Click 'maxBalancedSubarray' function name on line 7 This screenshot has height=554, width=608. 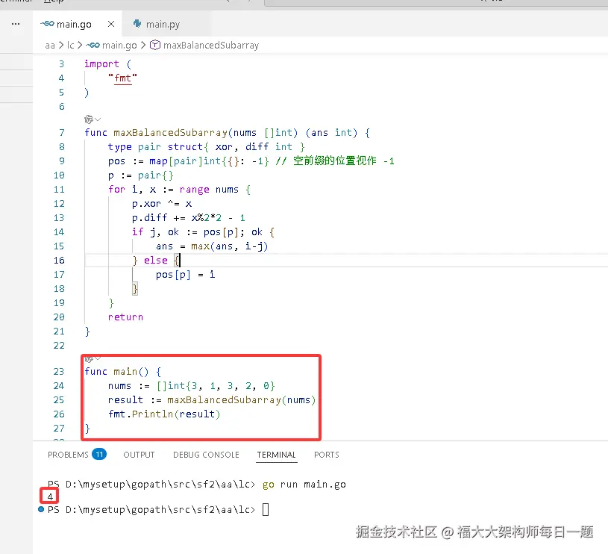coord(171,133)
